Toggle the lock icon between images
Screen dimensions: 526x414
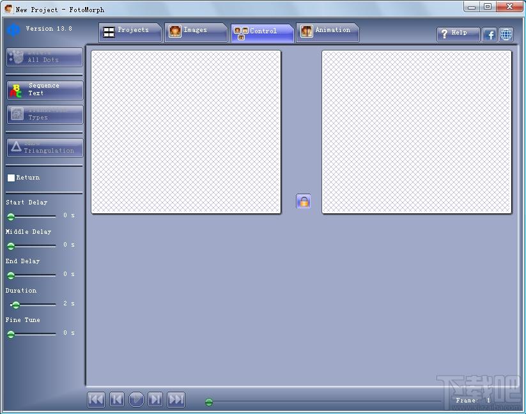[304, 201]
